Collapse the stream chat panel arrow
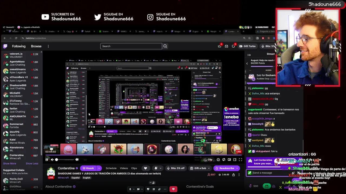Viewport: 346px width, 194px height. click(249, 55)
